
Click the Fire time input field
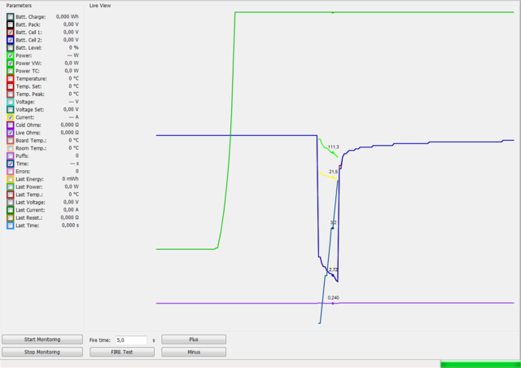click(x=130, y=340)
